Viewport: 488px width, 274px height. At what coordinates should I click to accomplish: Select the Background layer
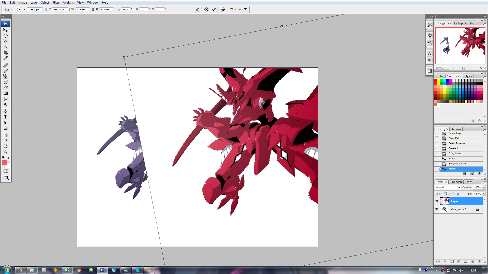click(461, 209)
